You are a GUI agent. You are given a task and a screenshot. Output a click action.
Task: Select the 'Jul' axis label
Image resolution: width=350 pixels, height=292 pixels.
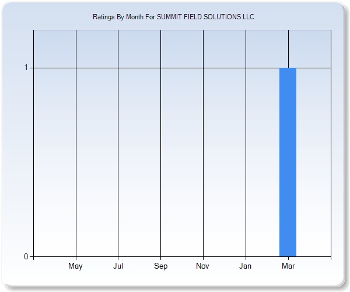click(x=118, y=266)
